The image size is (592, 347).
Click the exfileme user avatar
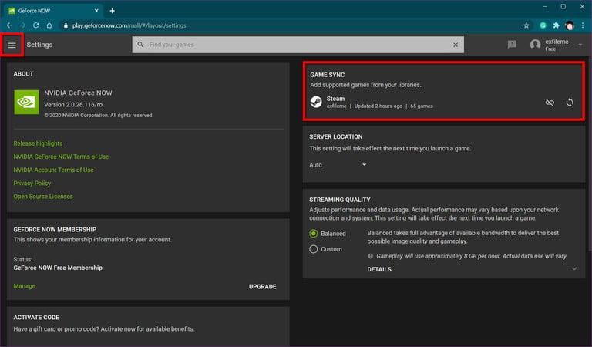535,45
